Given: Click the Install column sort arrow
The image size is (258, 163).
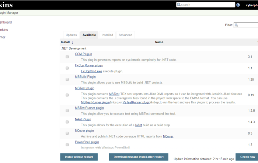Looking at the screenshot, I should (72, 42).
